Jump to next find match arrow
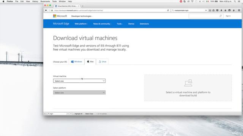The width and height of the screenshot is (243, 136). [71, 114]
